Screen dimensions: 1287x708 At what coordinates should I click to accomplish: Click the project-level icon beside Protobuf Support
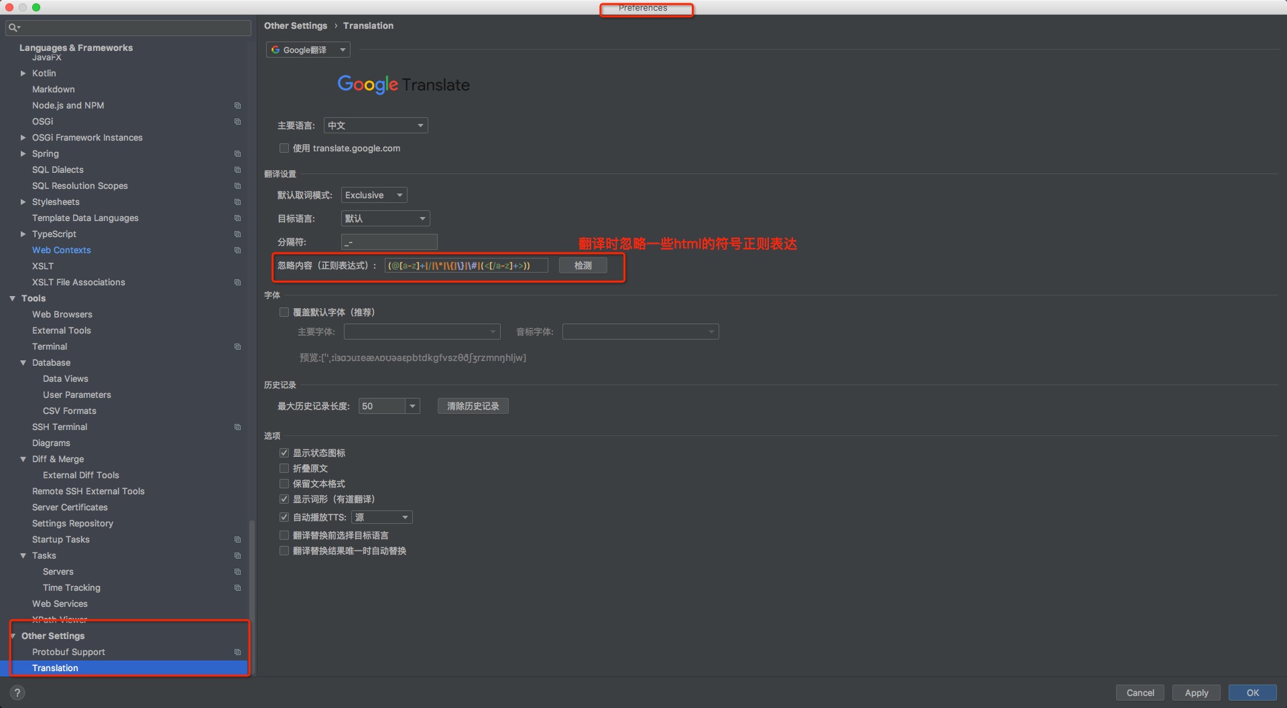point(237,652)
